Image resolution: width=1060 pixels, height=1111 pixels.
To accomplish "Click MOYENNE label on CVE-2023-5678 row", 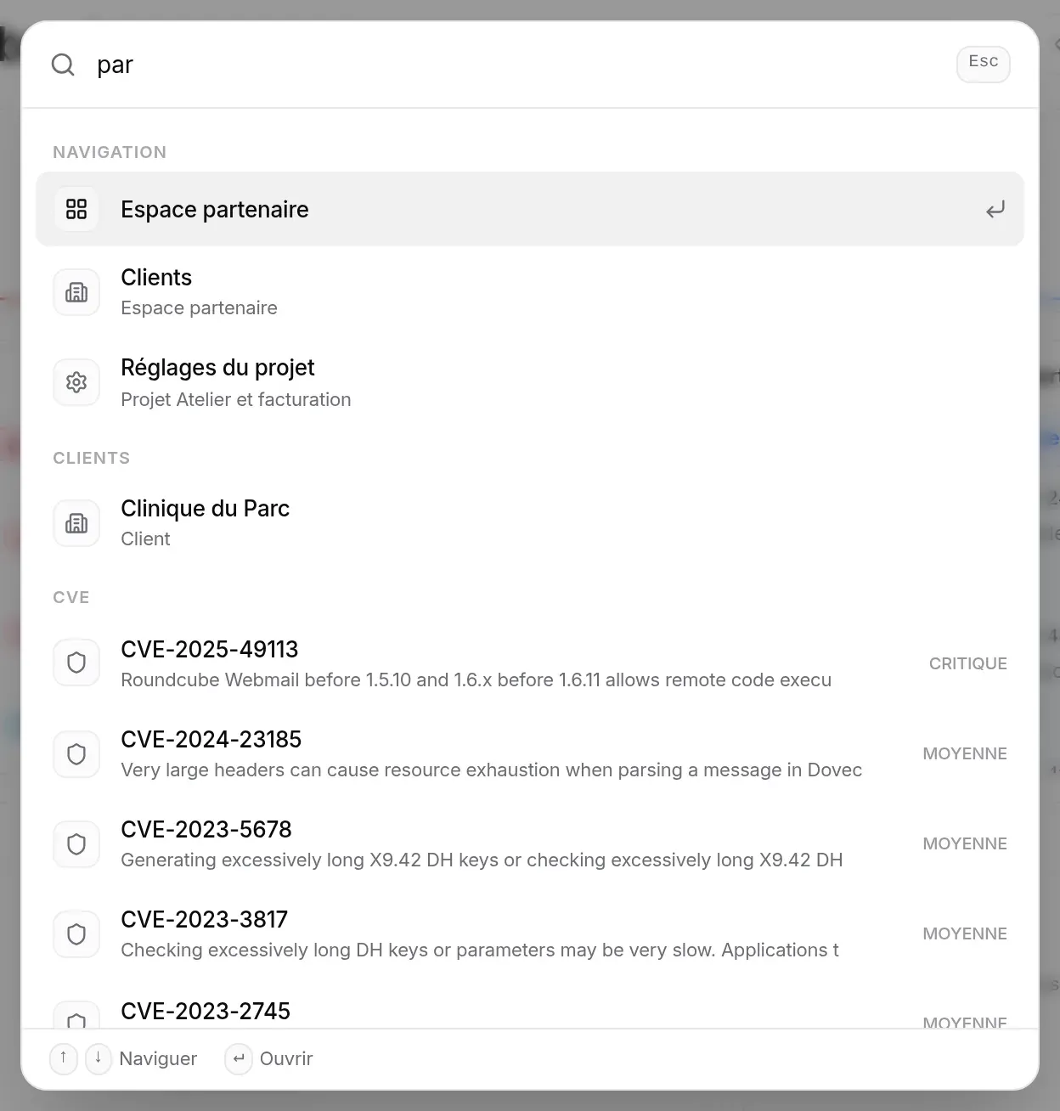I will tap(965, 843).
